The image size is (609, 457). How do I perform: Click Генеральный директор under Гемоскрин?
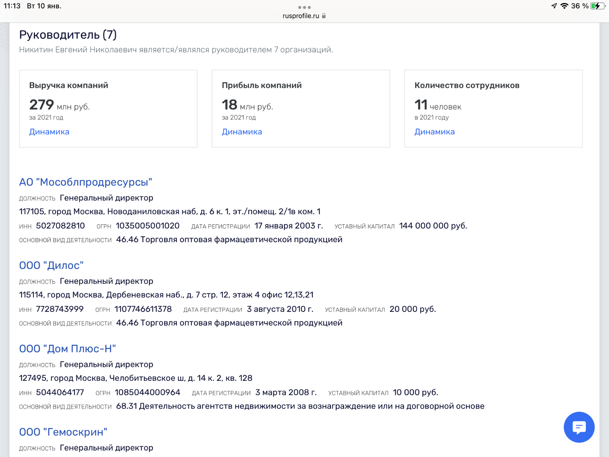click(x=107, y=448)
